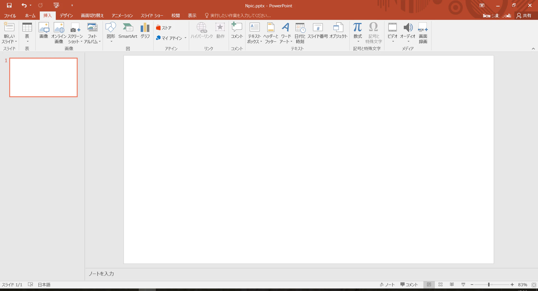Image resolution: width=538 pixels, height=291 pixels.
Task: Start slide show from the status bar
Action: [x=463, y=285]
